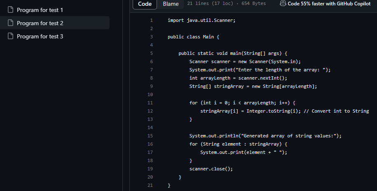
Task: Switch to the Blame view tab
Action: pyautogui.click(x=171, y=4)
